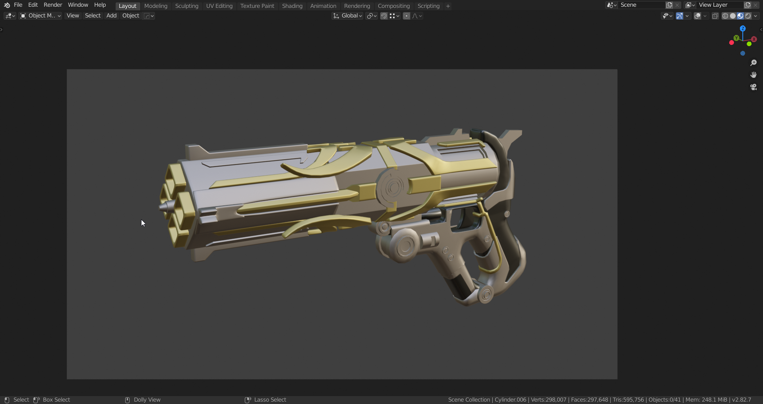Click the Blender logo icon
The image size is (763, 404).
coord(7,5)
